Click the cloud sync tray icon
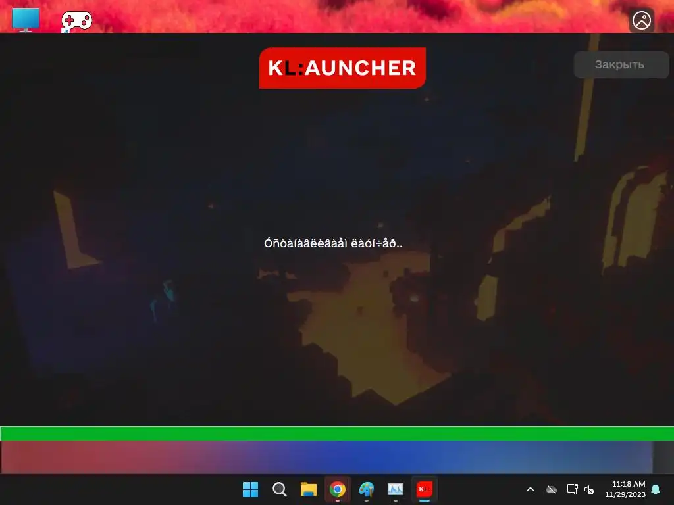This screenshot has height=505, width=674. coord(552,489)
